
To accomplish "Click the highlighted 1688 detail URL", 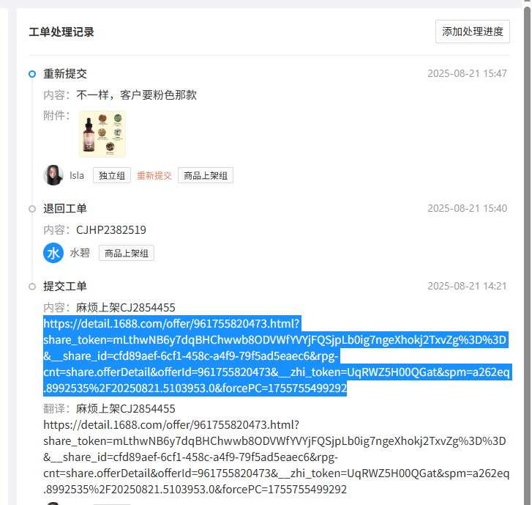I will pyautogui.click(x=277, y=355).
